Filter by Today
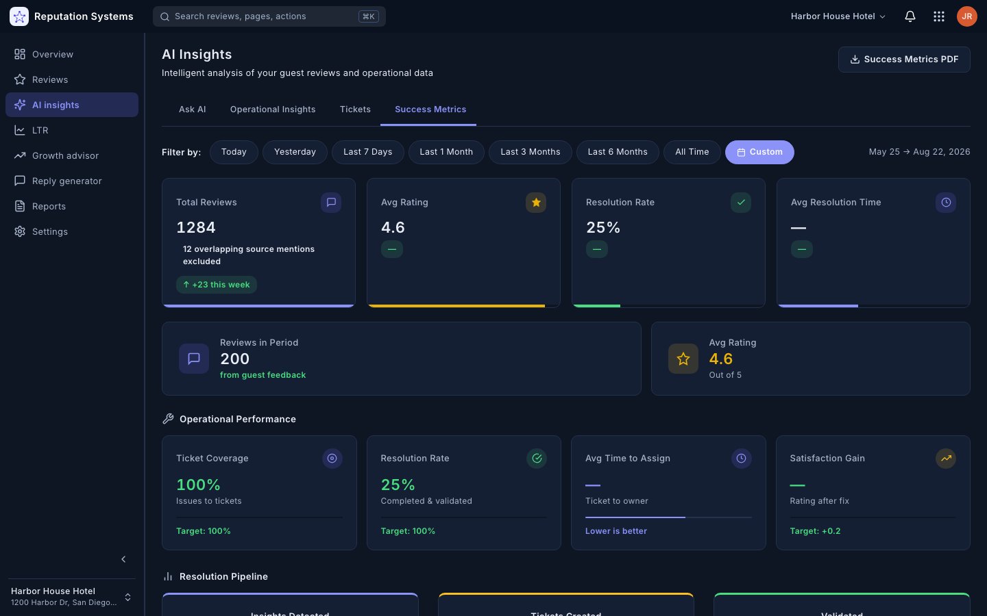This screenshot has width=987, height=616. [234, 152]
